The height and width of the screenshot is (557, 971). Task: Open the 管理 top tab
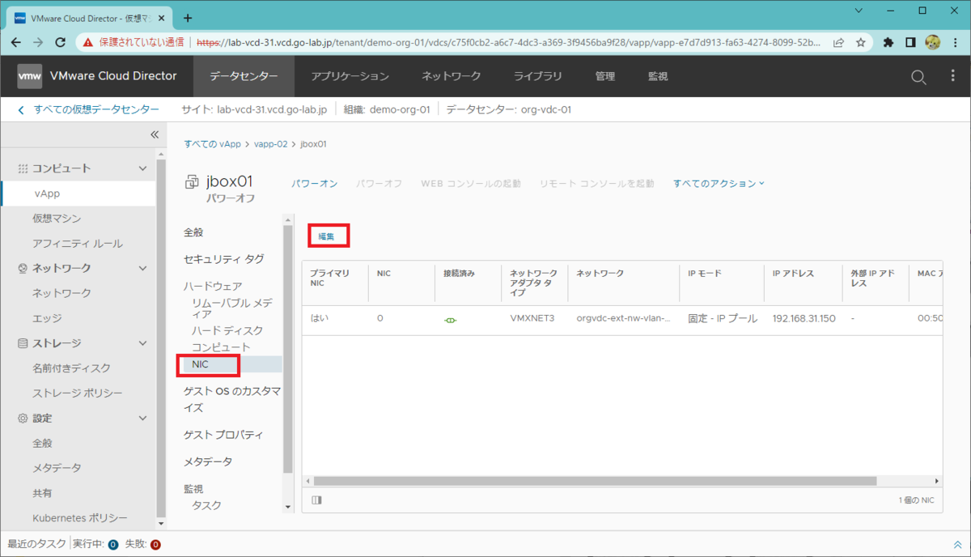coord(605,76)
